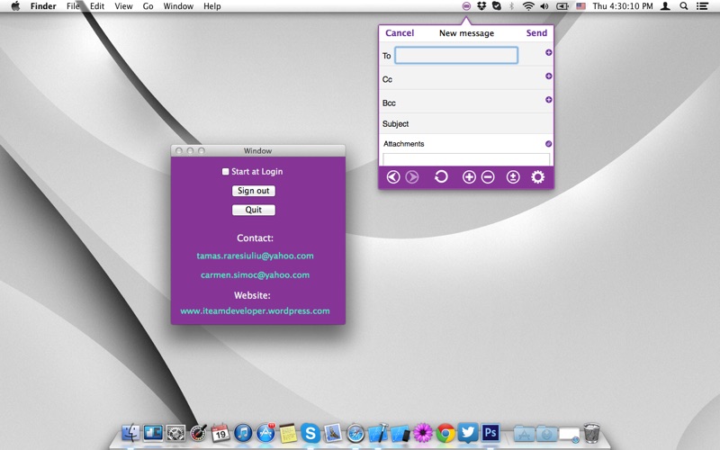Click the attachments box under the Attachments label
Image resolution: width=720 pixels, height=450 pixels.
pyautogui.click(x=466, y=159)
